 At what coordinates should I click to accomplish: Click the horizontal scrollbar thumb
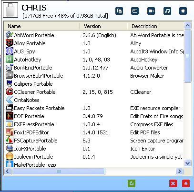(59, 171)
